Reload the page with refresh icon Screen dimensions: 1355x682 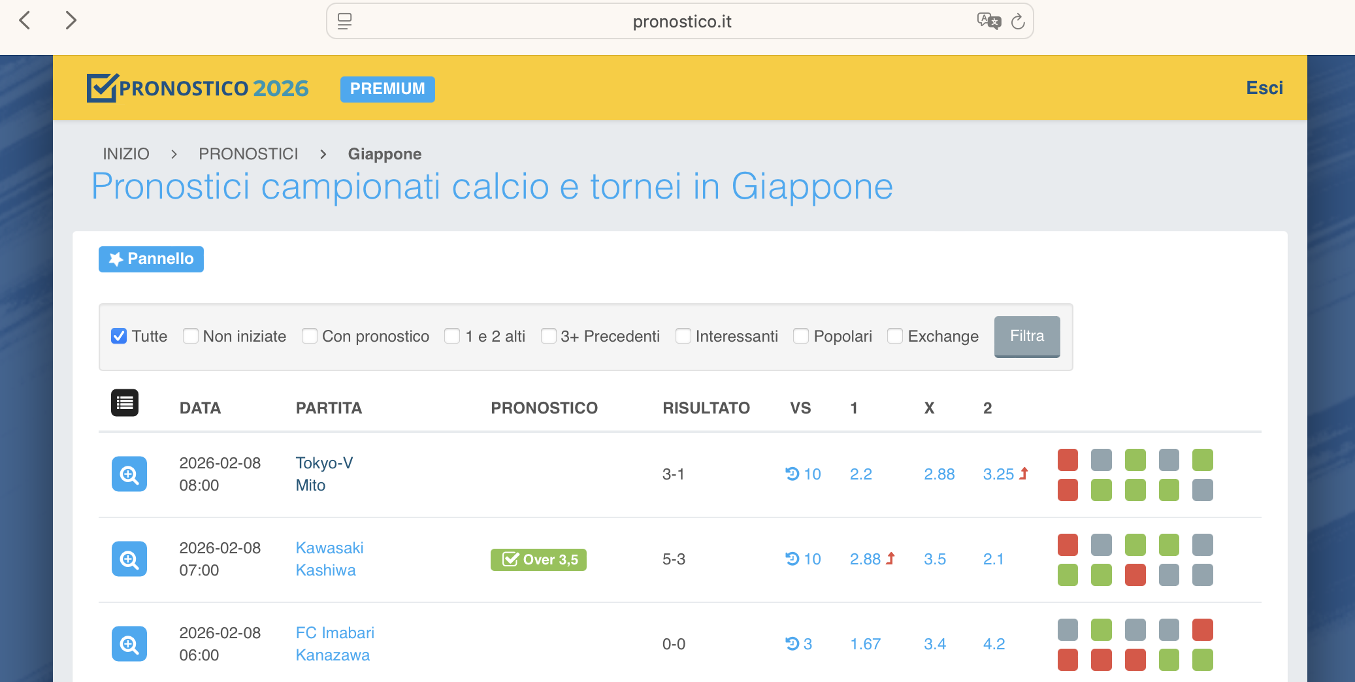pyautogui.click(x=1018, y=22)
